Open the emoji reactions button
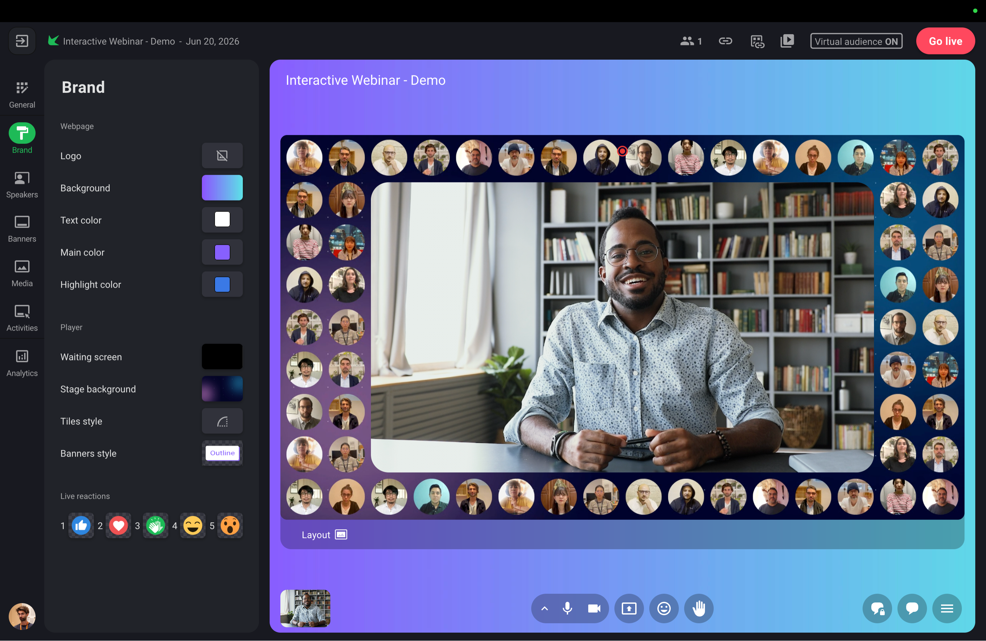This screenshot has width=986, height=641. (x=664, y=608)
